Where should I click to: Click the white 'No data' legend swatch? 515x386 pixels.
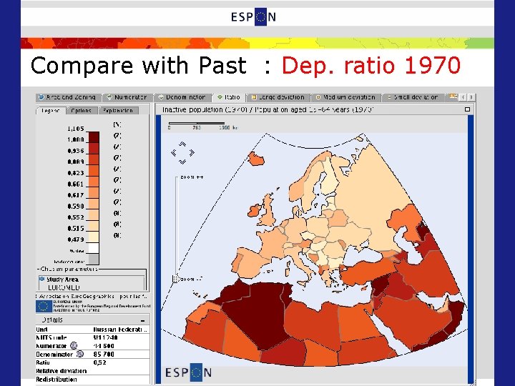coord(94,248)
